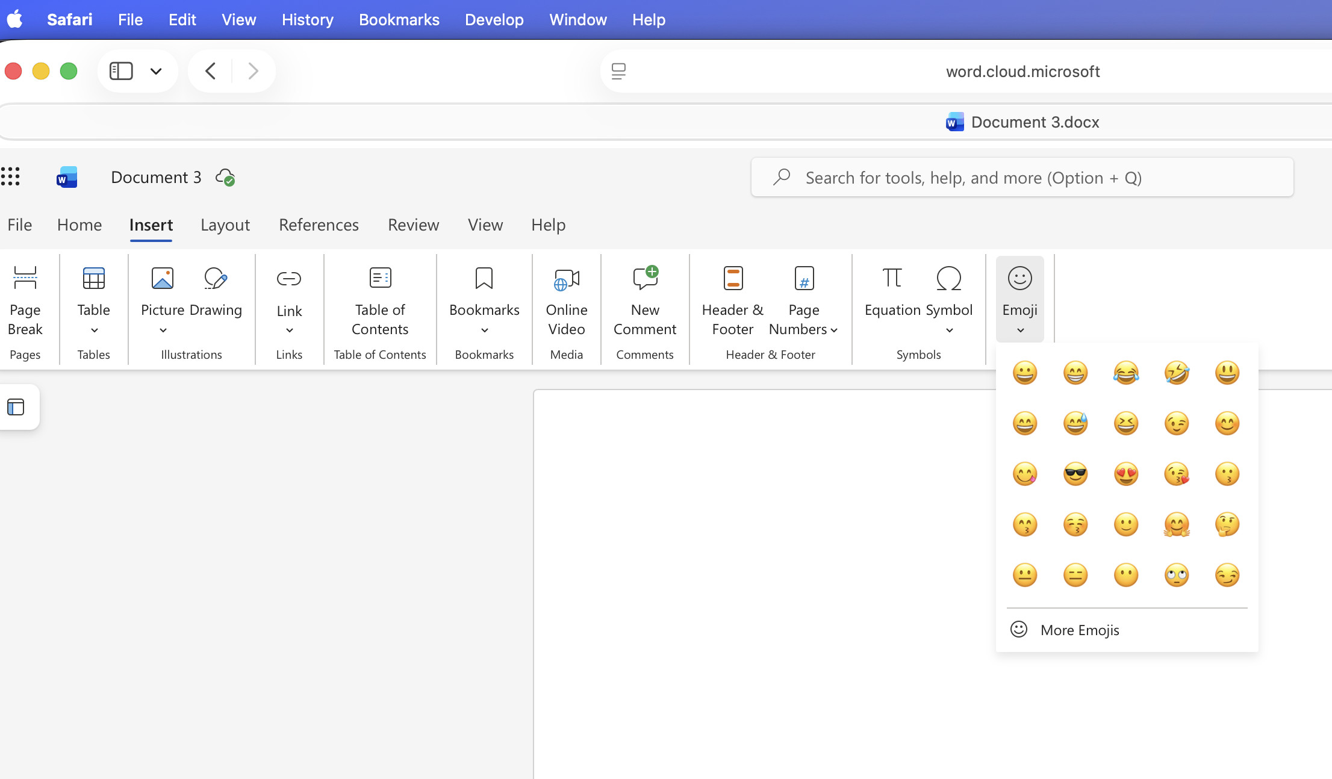This screenshot has height=779, width=1332.
Task: Insert a Table of Contents
Action: point(380,301)
